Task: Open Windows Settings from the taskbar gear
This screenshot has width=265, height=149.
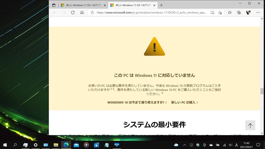Action: click(35, 145)
